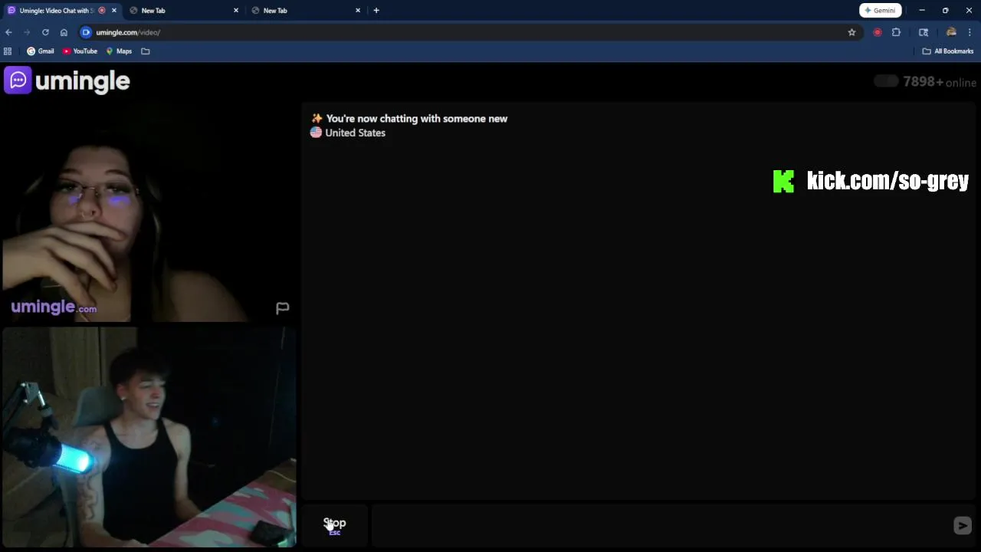Click the browser forward arrow

click(27, 32)
